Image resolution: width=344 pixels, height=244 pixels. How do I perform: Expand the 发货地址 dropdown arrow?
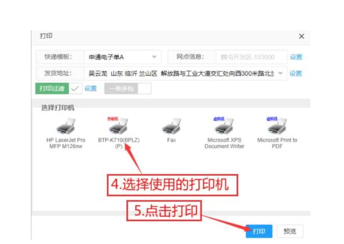(x=281, y=73)
